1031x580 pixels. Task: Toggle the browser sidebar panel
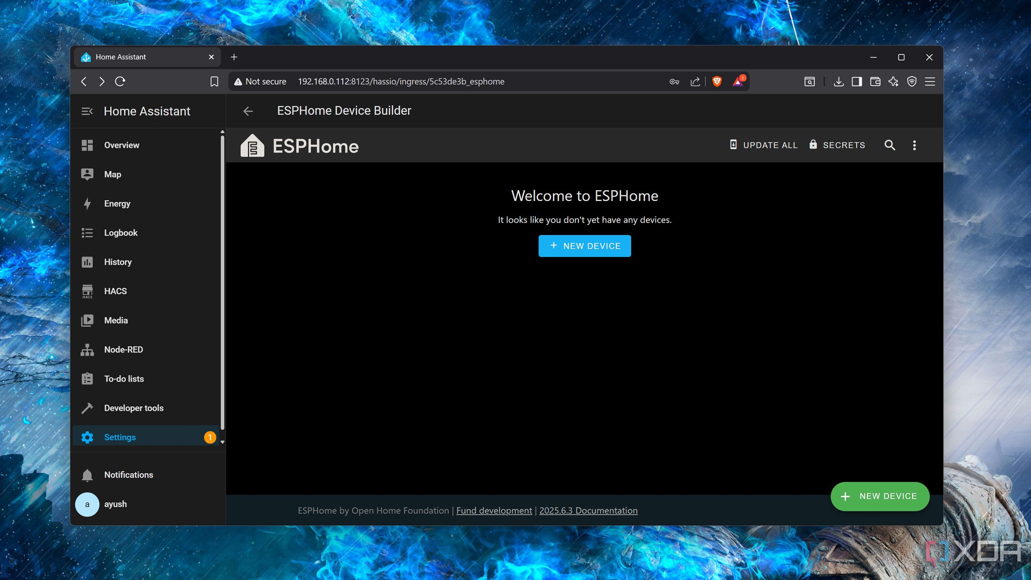click(857, 82)
